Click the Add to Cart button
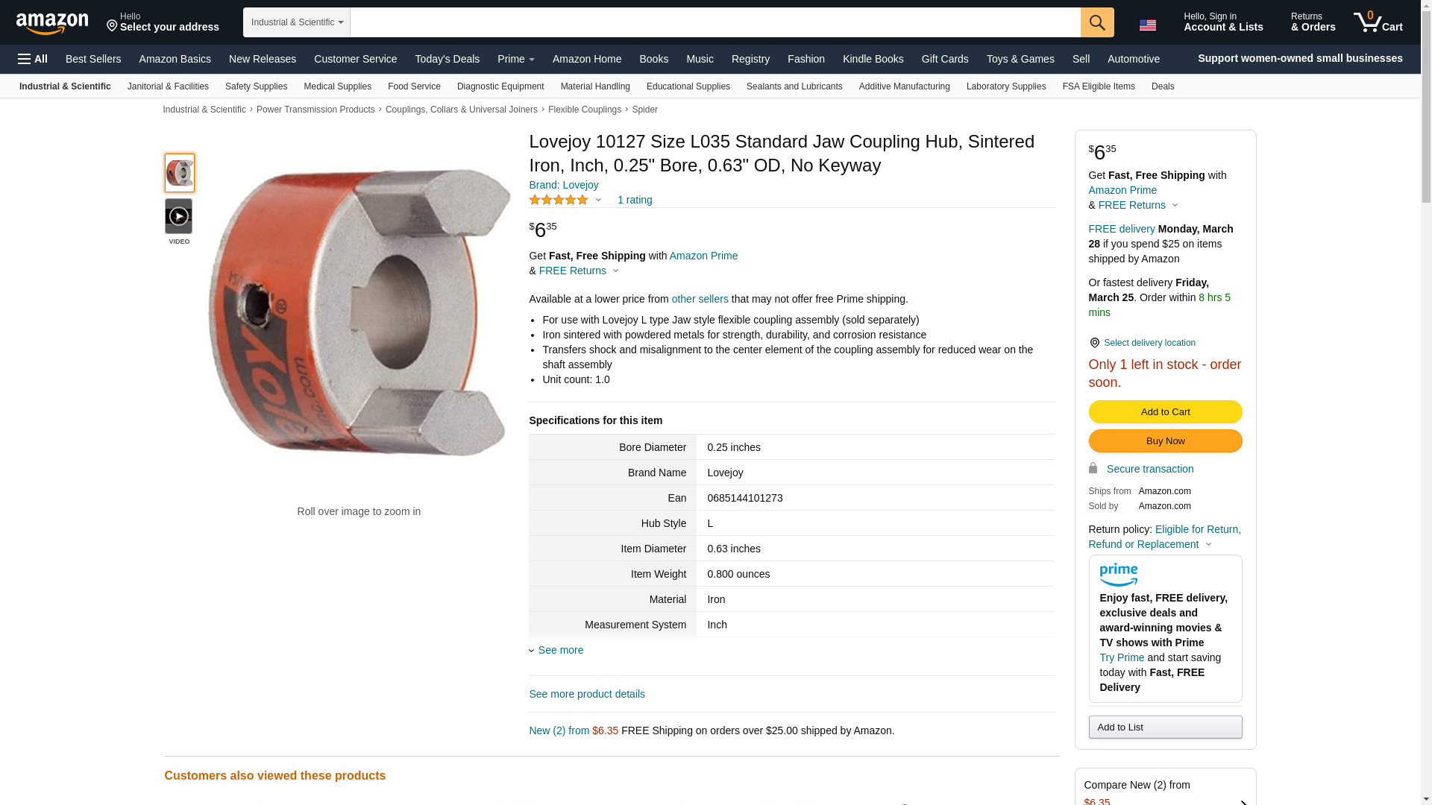The width and height of the screenshot is (1432, 805). tap(1165, 412)
